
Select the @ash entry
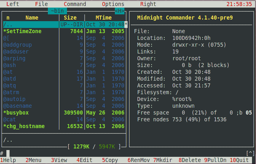click(x=65, y=65)
